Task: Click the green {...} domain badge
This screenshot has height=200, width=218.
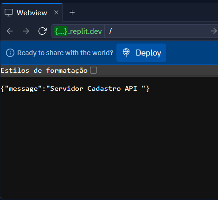Action: pos(61,31)
